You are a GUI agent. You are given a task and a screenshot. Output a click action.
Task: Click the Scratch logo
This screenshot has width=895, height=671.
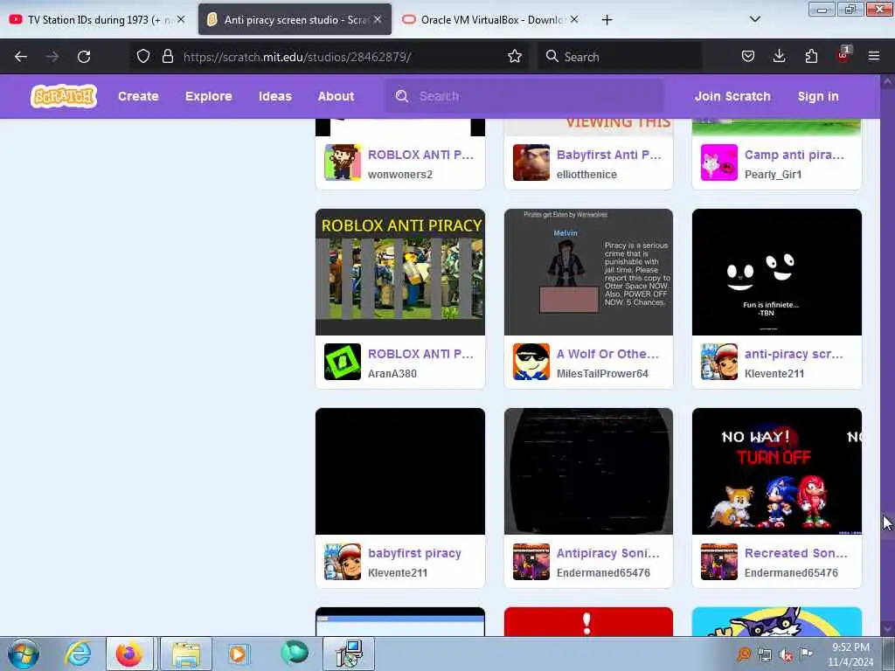coord(63,96)
